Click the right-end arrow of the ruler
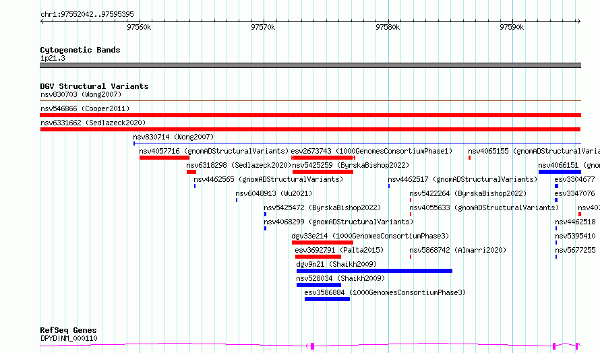Image resolution: width=600 pixels, height=353 pixels. tap(578, 22)
